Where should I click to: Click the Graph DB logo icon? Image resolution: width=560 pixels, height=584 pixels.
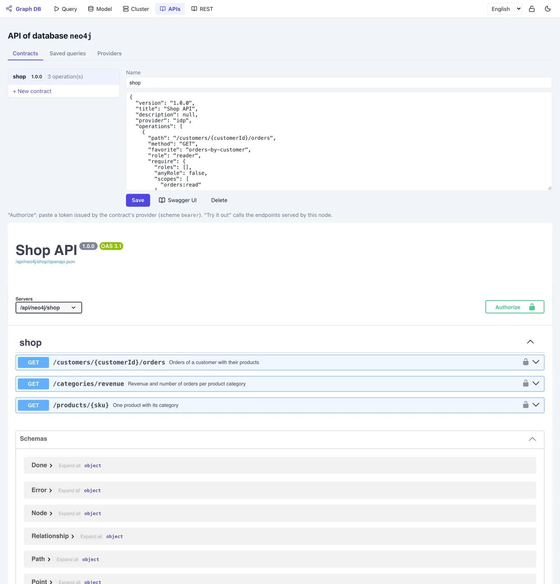coord(9,9)
